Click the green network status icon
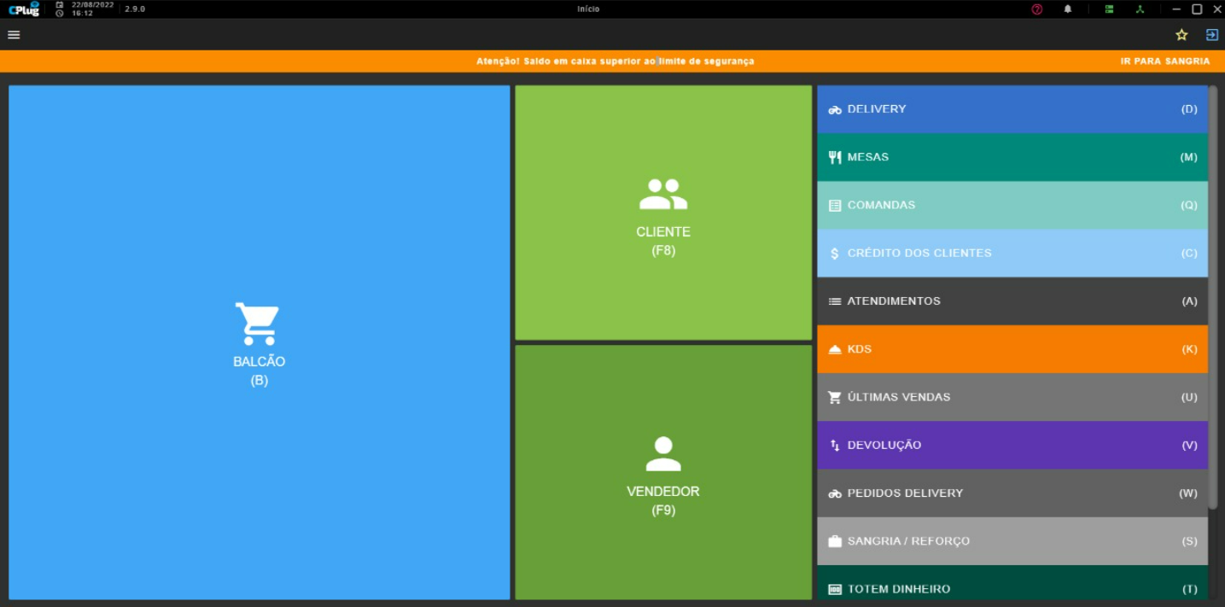This screenshot has width=1225, height=607. 1140,9
